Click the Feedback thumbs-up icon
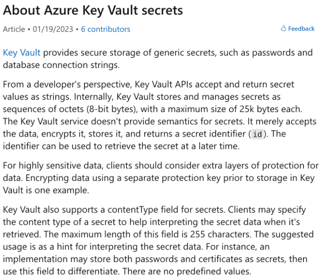This screenshot has height=280, width=329. tap(283, 29)
